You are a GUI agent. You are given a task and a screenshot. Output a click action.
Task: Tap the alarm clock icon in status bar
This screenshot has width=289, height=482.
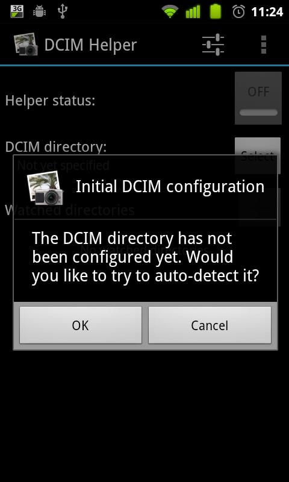238,11
